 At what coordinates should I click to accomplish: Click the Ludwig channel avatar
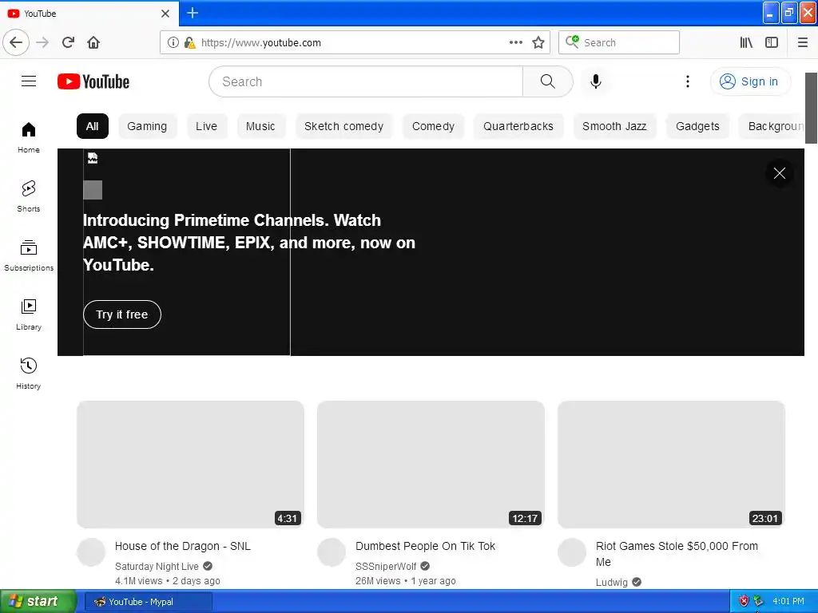click(x=572, y=552)
